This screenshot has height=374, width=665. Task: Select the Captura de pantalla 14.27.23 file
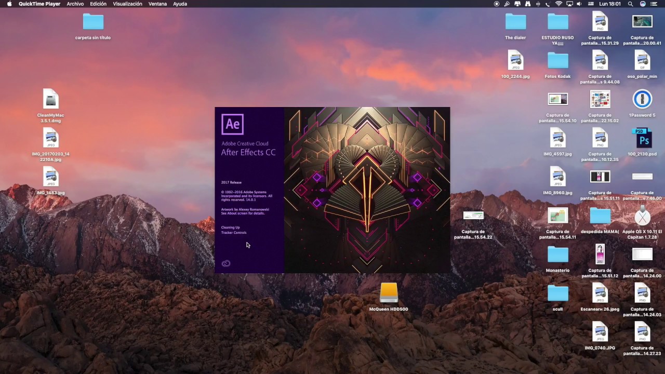pyautogui.click(x=642, y=332)
